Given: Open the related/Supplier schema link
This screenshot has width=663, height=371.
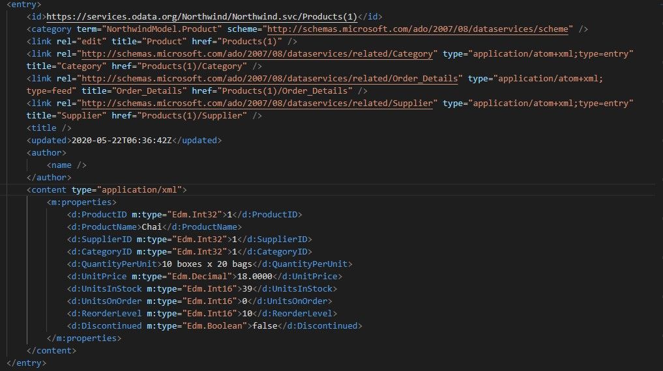Looking at the screenshot, I should (x=257, y=103).
